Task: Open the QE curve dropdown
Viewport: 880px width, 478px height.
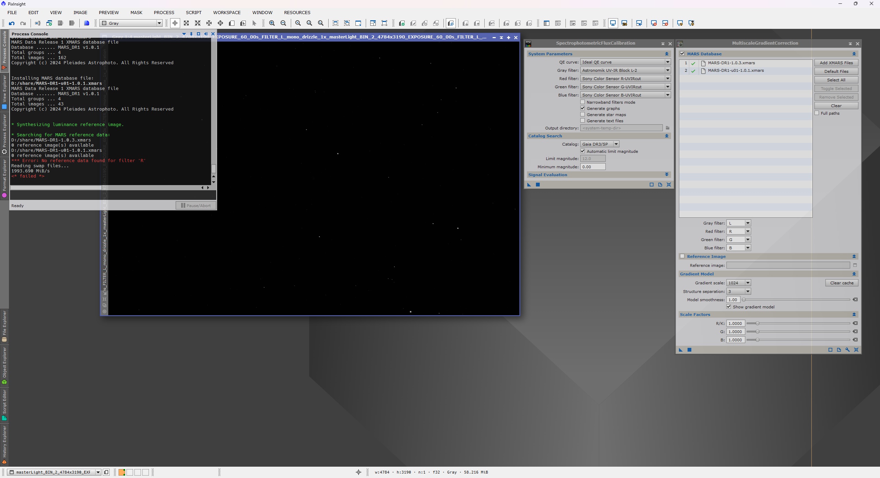Action: pyautogui.click(x=625, y=62)
